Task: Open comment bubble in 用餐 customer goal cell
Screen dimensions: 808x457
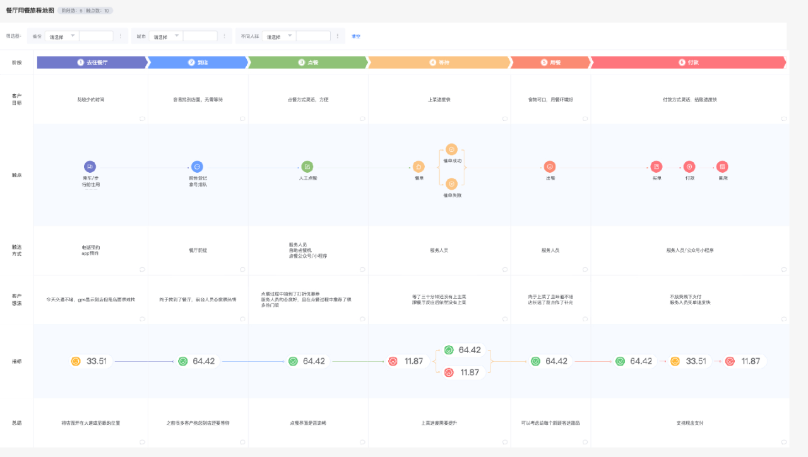Action: coord(585,119)
